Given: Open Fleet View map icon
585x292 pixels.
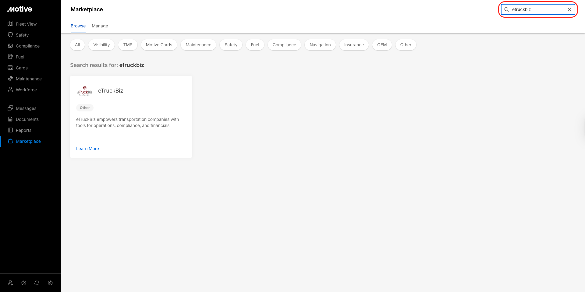Looking at the screenshot, I should [10, 24].
